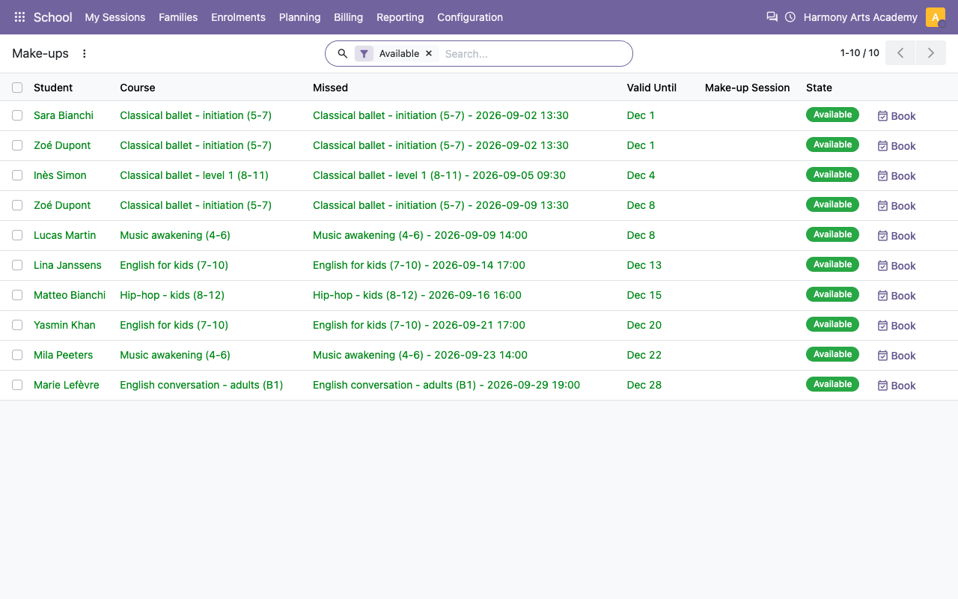958x599 pixels.
Task: Go to the next page of records
Action: pyautogui.click(x=931, y=53)
